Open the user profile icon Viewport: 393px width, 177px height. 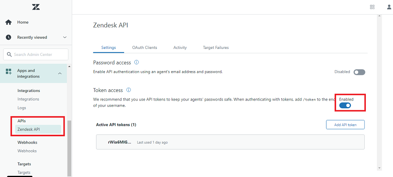point(389,7)
